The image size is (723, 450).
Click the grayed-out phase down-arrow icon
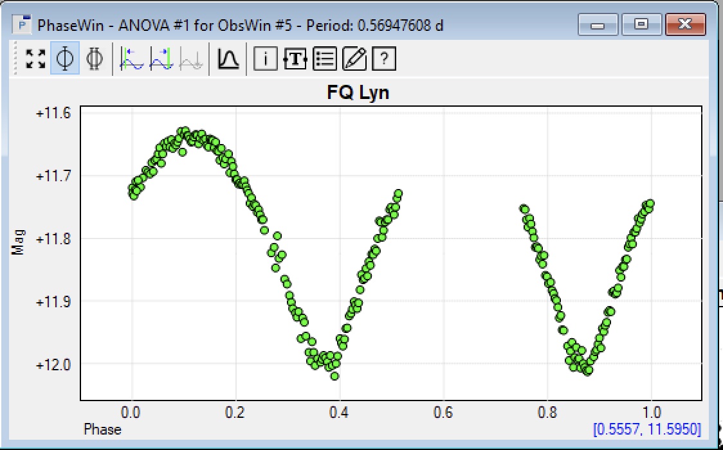[x=191, y=59]
